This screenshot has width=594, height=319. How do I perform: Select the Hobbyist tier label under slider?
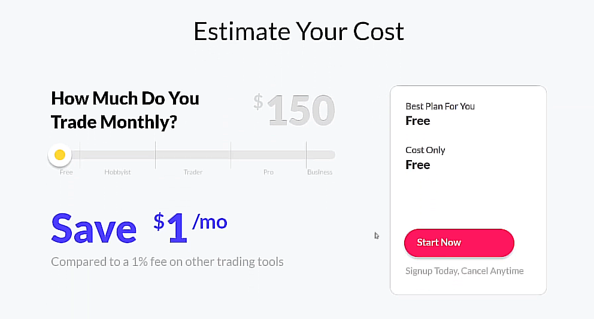click(x=117, y=172)
